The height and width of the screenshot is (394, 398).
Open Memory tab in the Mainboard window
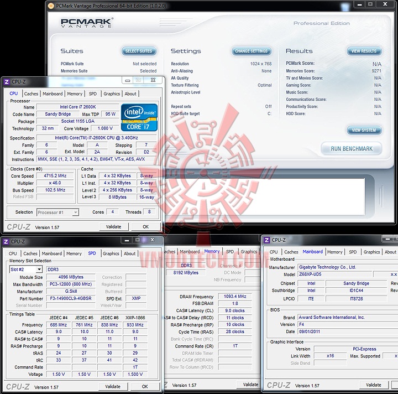[335, 252]
